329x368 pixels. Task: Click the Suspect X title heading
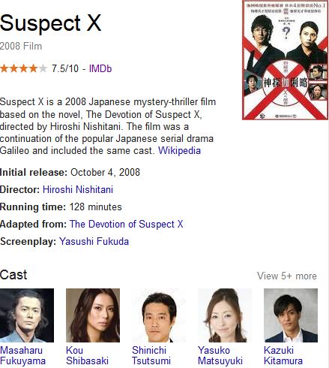coord(51,23)
